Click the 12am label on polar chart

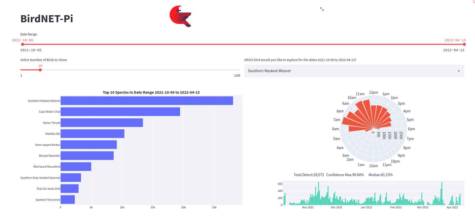[373, 166]
